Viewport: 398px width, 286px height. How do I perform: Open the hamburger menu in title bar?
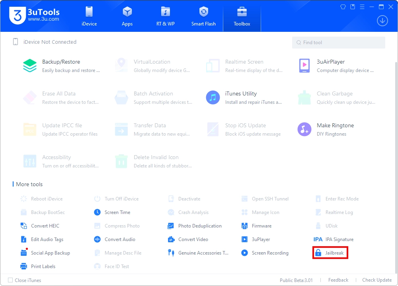[362, 7]
